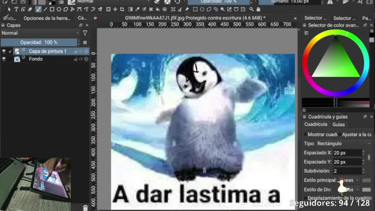Delete layer with the trash icon
The height and width of the screenshot is (211, 375).
pos(85,208)
